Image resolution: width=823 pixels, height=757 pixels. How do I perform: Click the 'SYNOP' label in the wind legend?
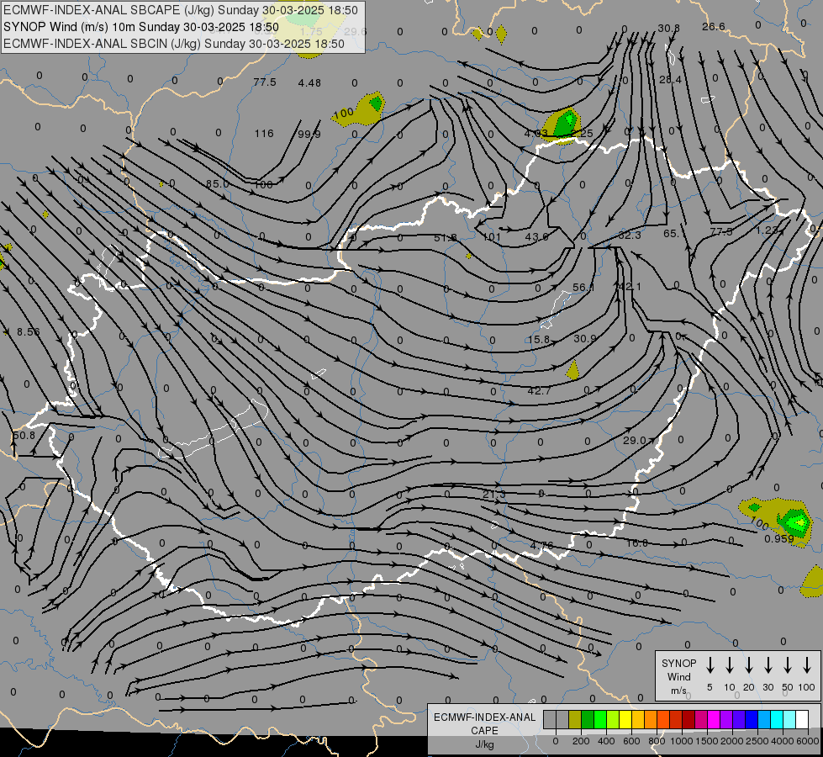(678, 663)
